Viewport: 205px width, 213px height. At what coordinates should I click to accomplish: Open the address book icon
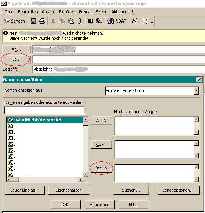click(90, 21)
